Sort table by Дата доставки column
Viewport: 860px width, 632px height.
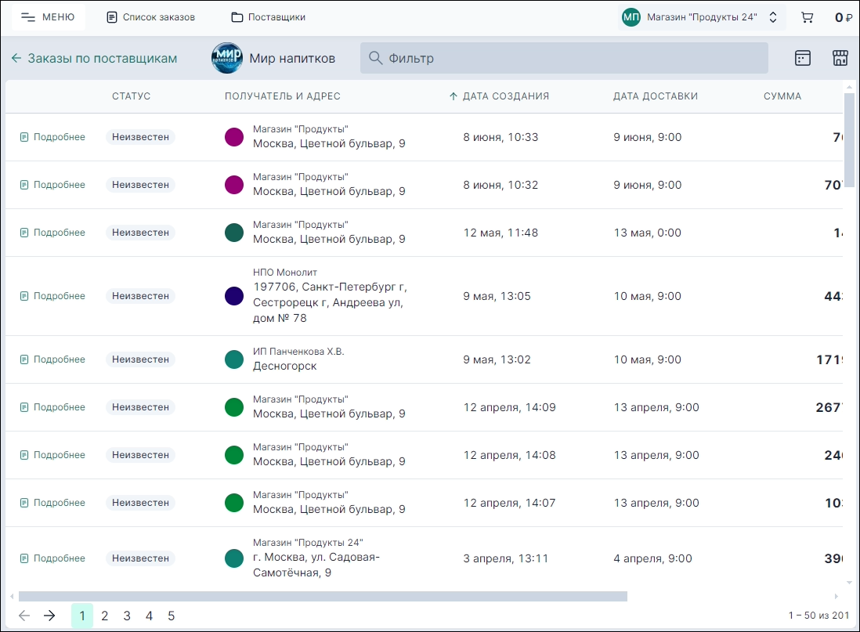[655, 96]
